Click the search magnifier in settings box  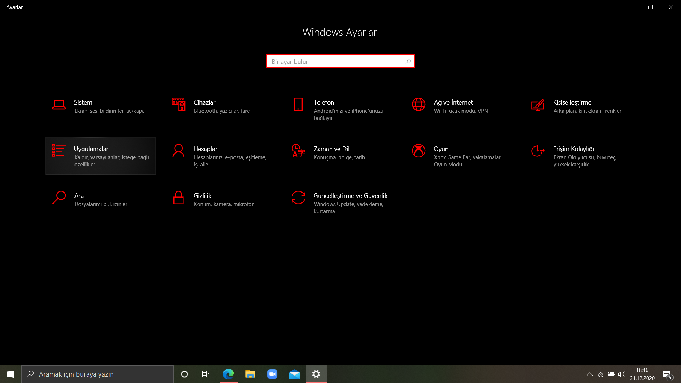[408, 62]
